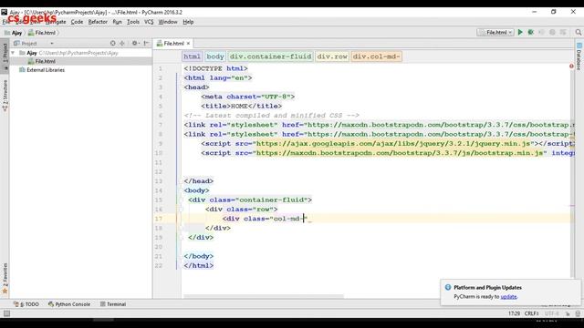Screen dimensions: 584x328
Task: Open the 6: TODO tool window
Action: tap(26, 304)
